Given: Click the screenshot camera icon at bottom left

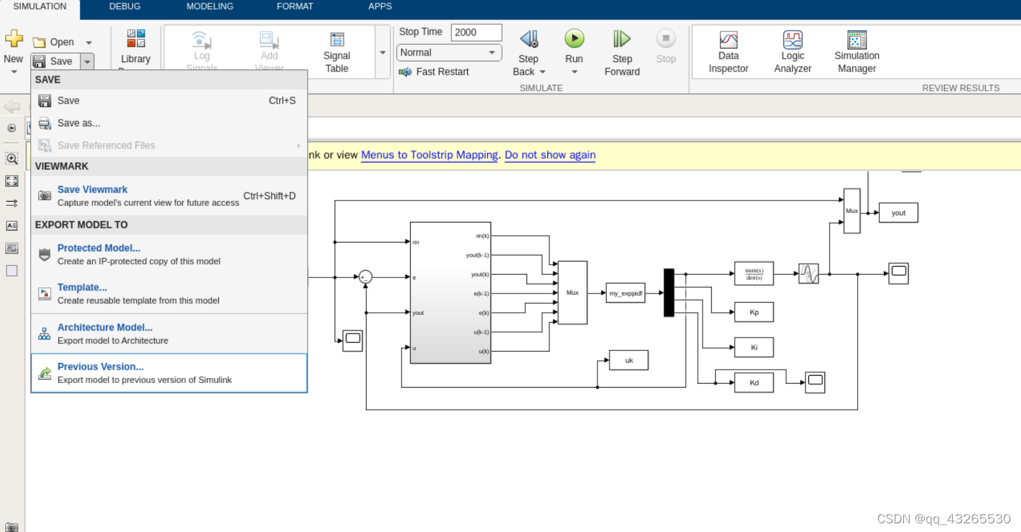Looking at the screenshot, I should [11, 527].
